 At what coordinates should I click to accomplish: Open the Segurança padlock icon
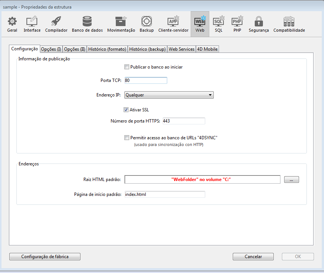[258, 24]
